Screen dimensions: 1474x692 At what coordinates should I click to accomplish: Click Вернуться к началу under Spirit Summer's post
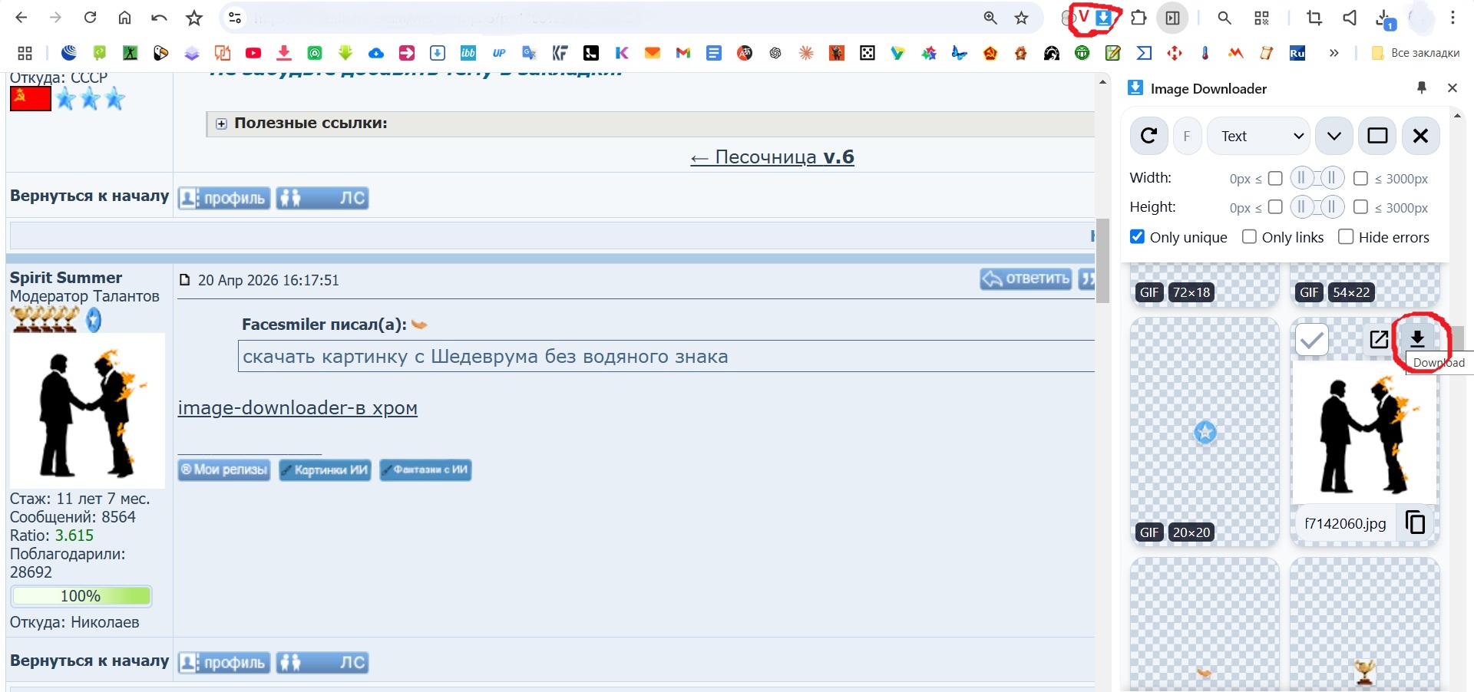[x=90, y=661]
